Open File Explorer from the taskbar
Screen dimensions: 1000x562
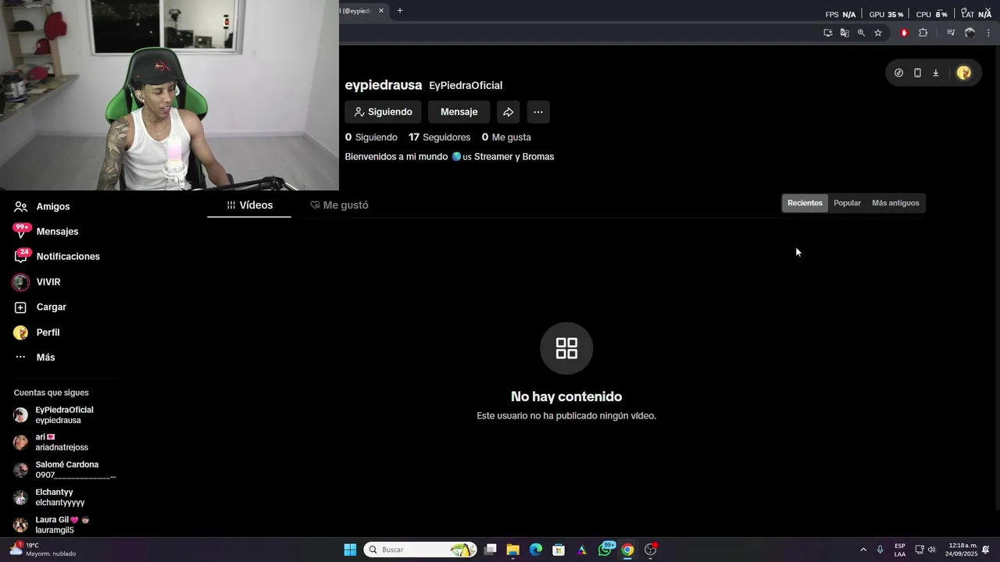coord(512,550)
